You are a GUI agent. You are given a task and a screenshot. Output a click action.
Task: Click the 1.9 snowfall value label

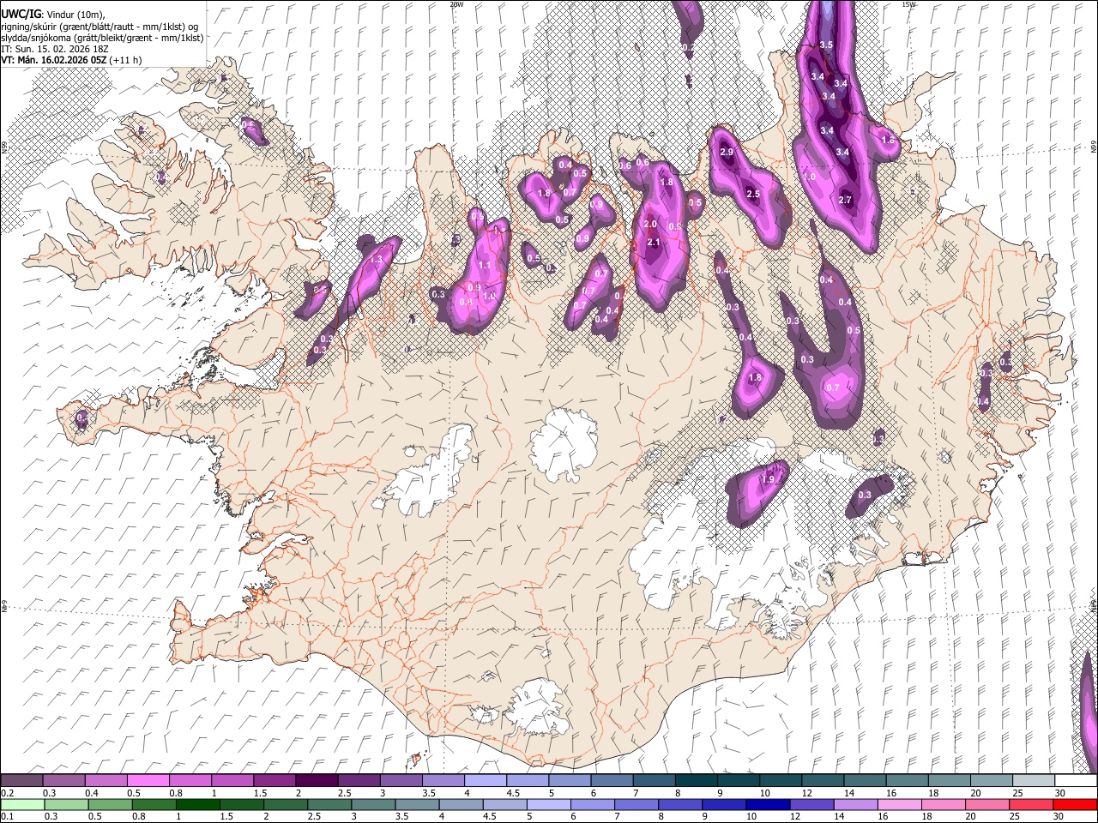769,479
